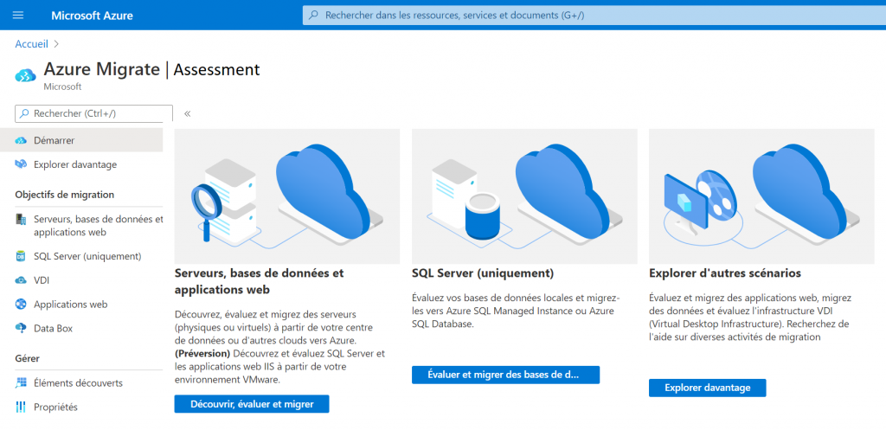Click the Azure Migrate | Assessment page title
Image resolution: width=886 pixels, height=430 pixels.
pyautogui.click(x=151, y=69)
